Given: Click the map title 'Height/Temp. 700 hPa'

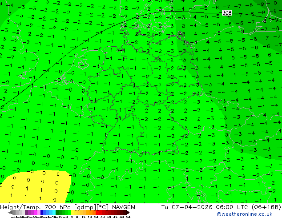Looking at the screenshot, I should pyautogui.click(x=36, y=207).
